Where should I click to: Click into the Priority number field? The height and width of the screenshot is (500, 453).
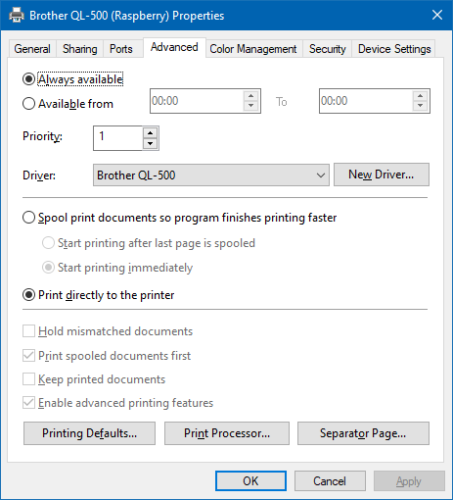click(118, 138)
